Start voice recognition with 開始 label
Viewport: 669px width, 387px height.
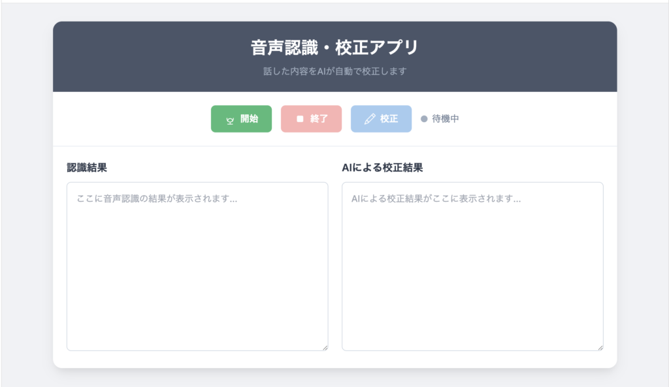coord(249,119)
